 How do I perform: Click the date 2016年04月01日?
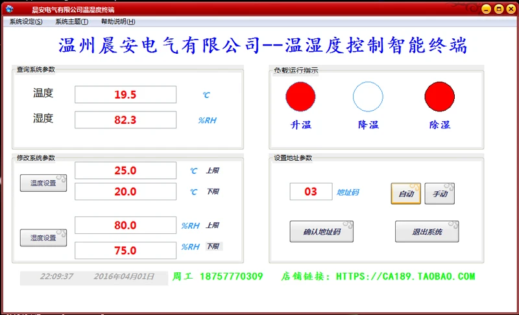(x=124, y=276)
